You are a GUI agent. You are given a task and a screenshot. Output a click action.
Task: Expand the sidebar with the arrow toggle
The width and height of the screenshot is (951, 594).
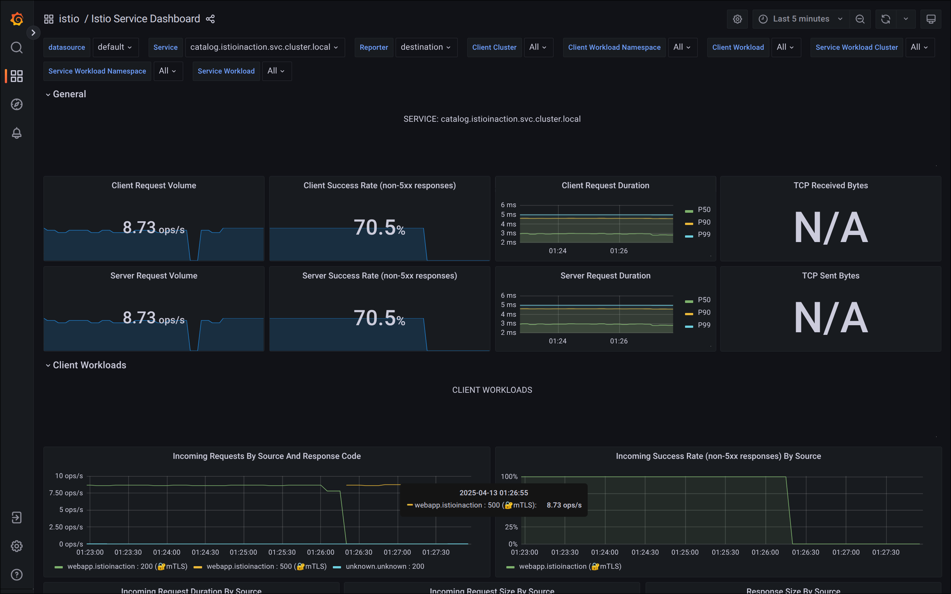pyautogui.click(x=33, y=33)
